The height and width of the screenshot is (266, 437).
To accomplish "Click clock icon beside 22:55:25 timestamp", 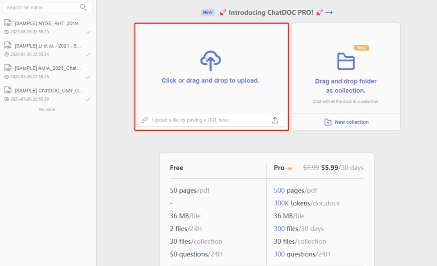I will (6, 77).
